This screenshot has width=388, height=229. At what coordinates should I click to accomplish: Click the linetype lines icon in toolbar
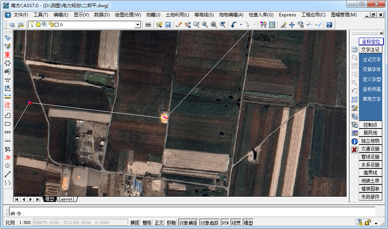coord(148,25)
